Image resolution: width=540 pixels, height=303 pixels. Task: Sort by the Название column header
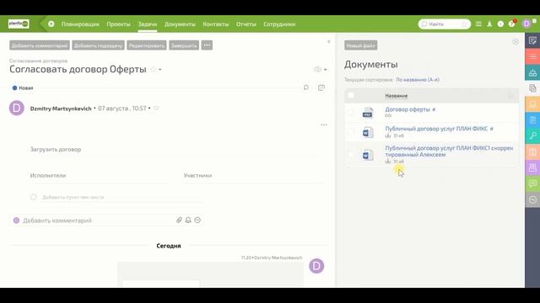pos(396,96)
